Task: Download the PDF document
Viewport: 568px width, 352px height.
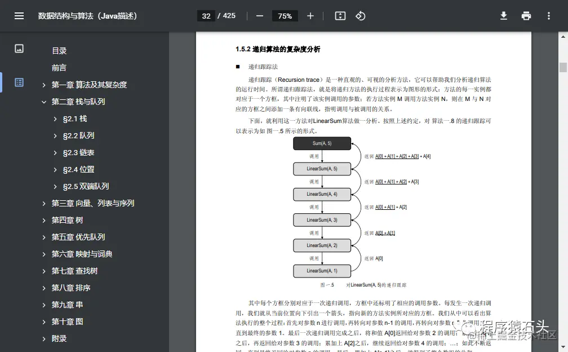Action: click(x=503, y=16)
